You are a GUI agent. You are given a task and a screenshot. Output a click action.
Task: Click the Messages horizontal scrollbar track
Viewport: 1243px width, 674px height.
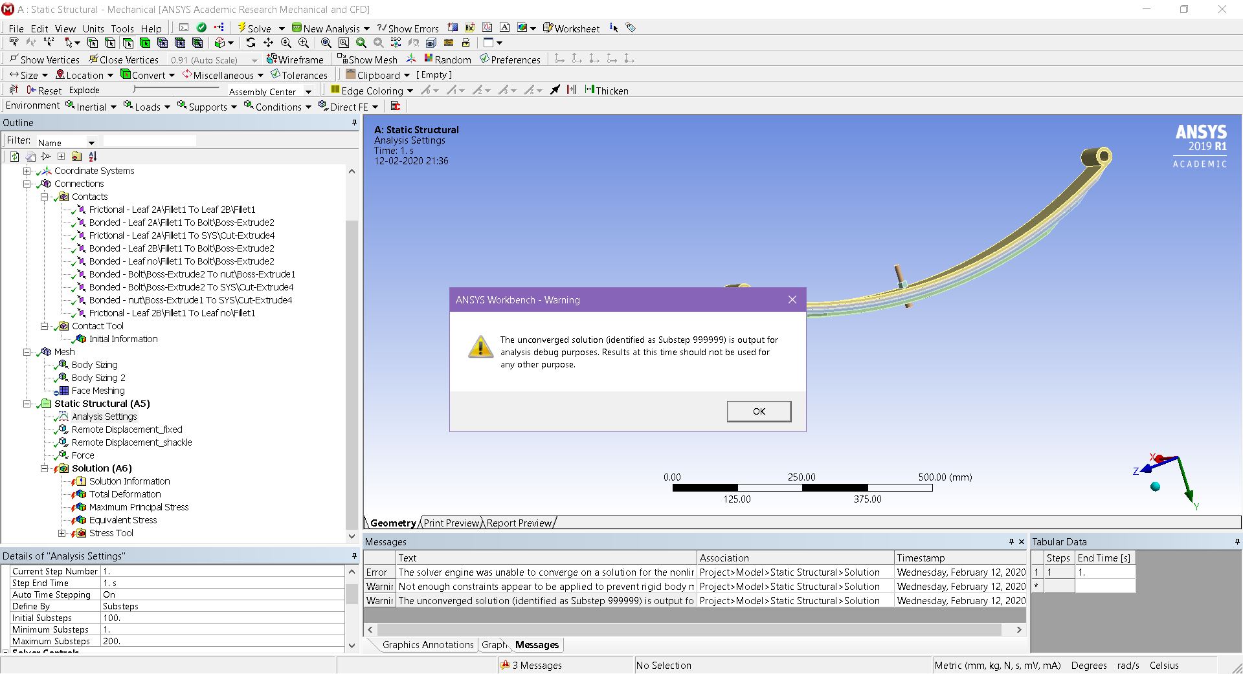point(689,629)
